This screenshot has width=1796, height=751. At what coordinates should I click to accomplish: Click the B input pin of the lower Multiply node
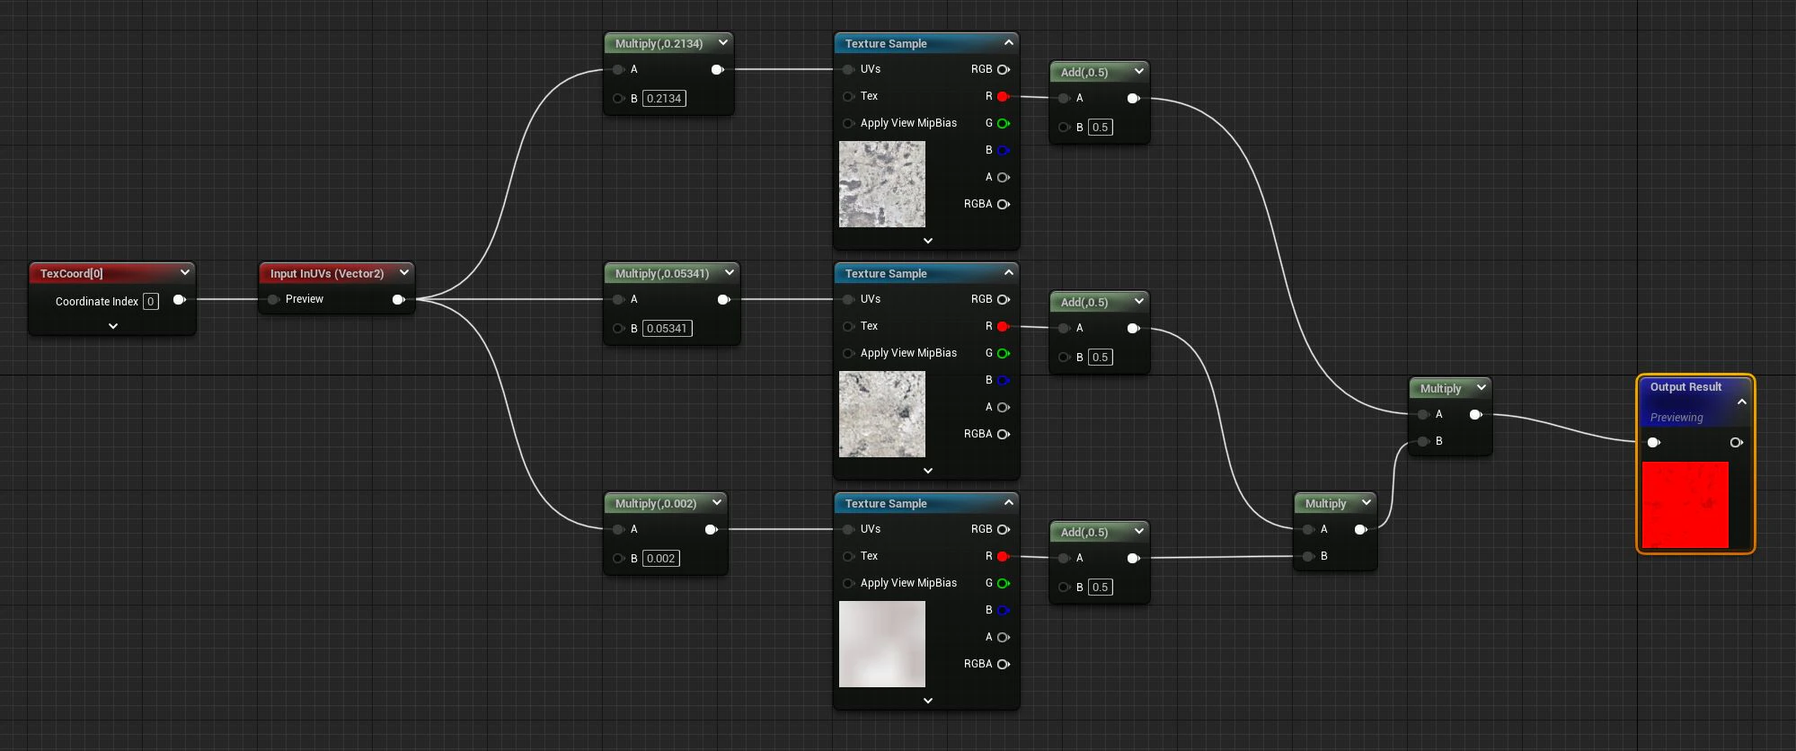(1308, 557)
